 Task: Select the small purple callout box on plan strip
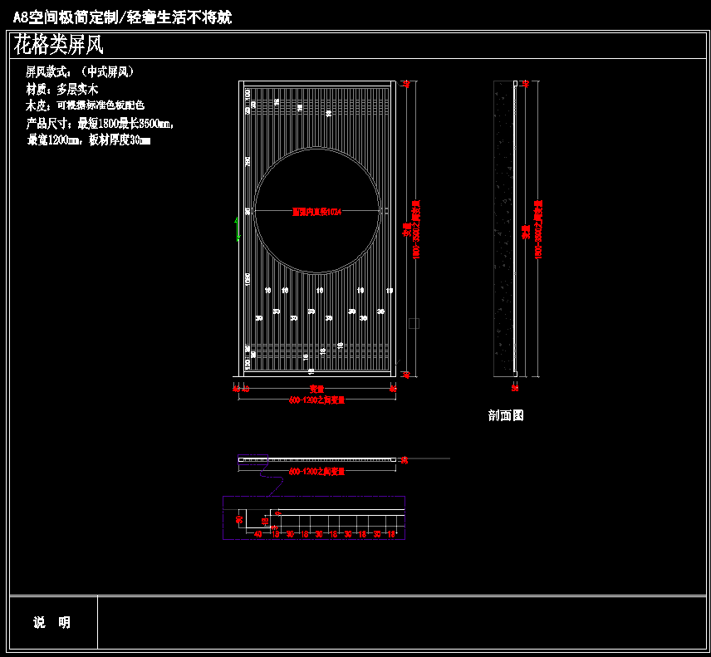(253, 458)
